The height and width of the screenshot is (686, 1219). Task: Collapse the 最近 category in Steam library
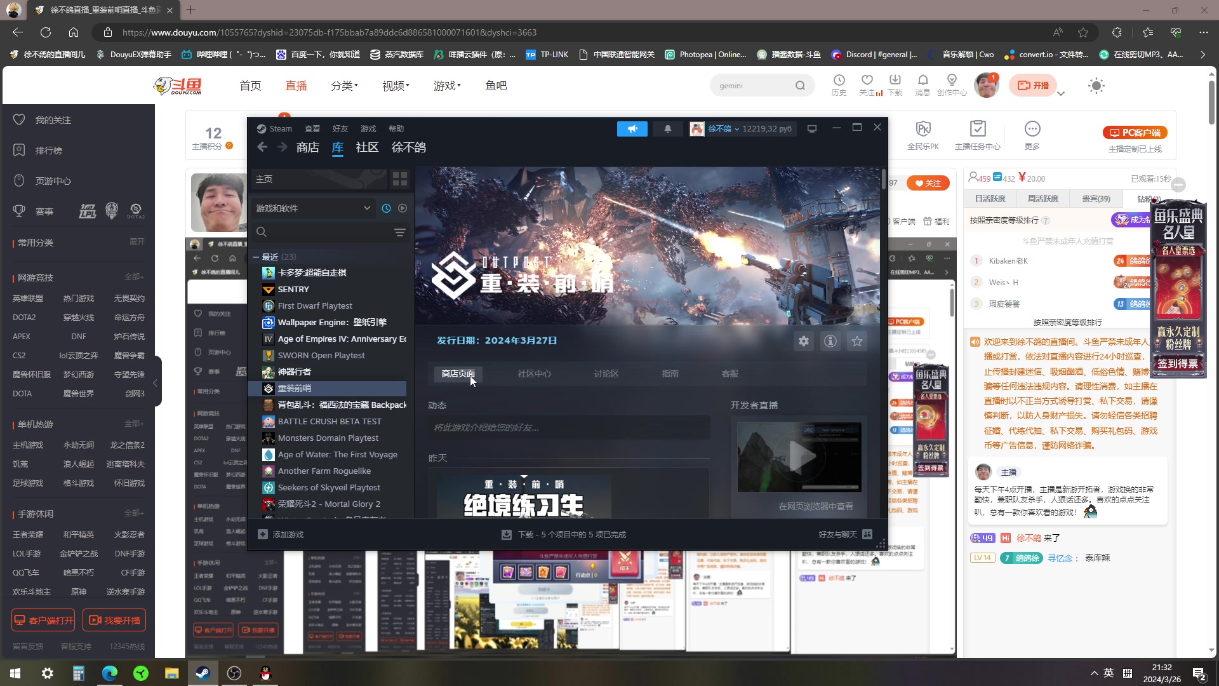(x=256, y=257)
